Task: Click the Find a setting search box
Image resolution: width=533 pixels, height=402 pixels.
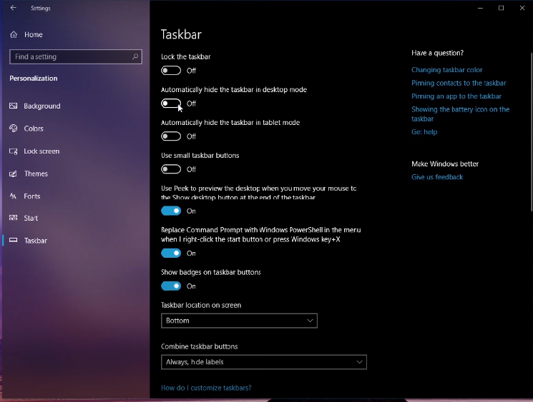Action: [70, 56]
